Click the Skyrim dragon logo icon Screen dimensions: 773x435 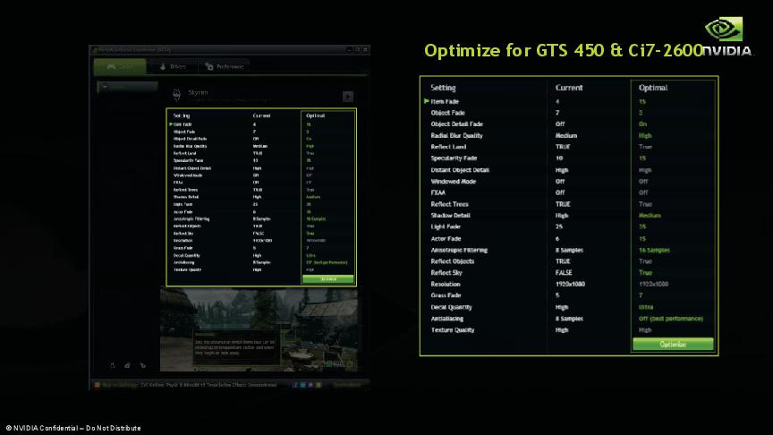tap(176, 94)
